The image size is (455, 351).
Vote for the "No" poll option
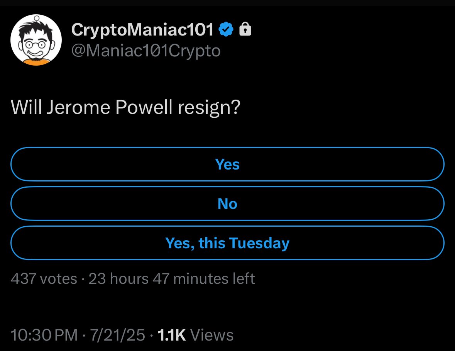coord(228,203)
